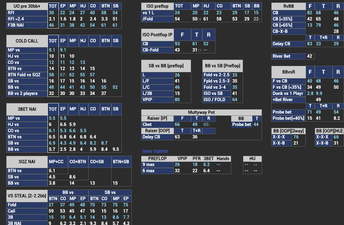Screen dimensions: 344x225
Task: Click 'Delay CB' label in RvBB
Action: (288, 44)
